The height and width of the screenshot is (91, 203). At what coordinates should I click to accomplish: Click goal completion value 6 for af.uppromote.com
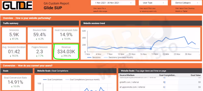click(164, 87)
